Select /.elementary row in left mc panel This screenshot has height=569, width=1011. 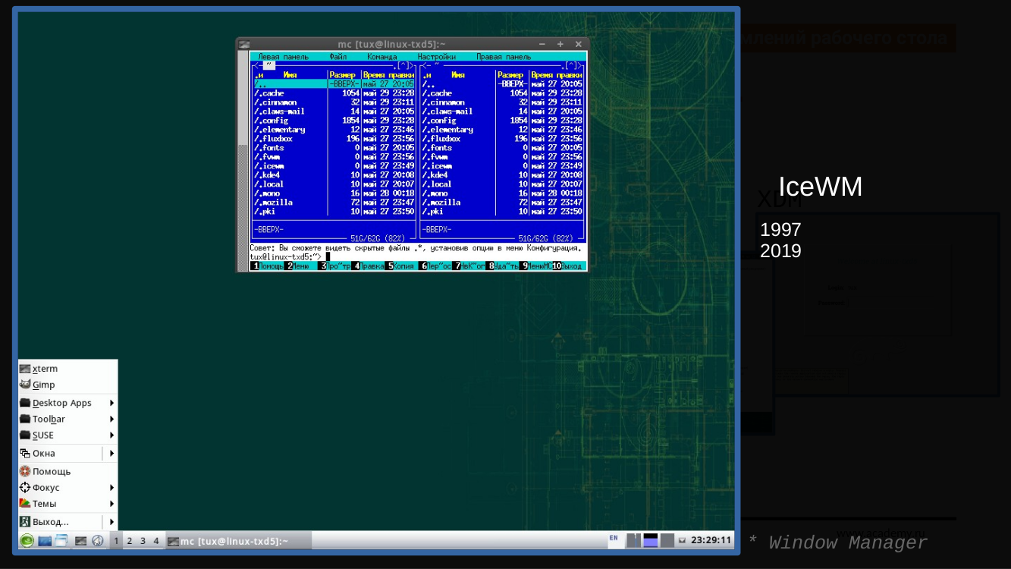[x=334, y=130]
